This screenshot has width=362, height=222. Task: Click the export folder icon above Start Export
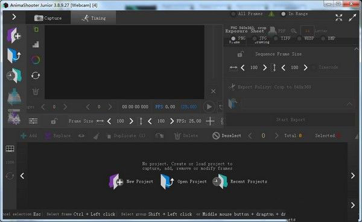[x=233, y=104]
